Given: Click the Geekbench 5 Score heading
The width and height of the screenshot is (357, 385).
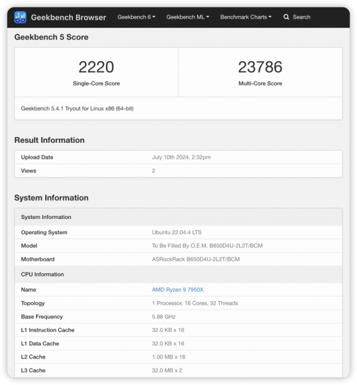Looking at the screenshot, I should coord(51,37).
